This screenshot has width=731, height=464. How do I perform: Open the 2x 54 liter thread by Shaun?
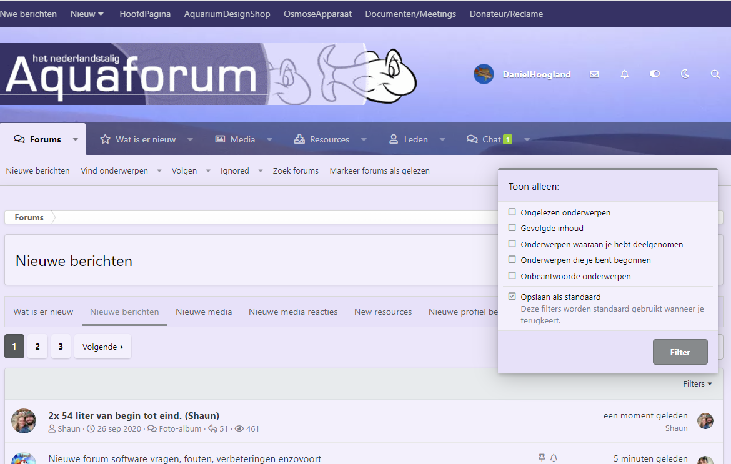point(133,415)
